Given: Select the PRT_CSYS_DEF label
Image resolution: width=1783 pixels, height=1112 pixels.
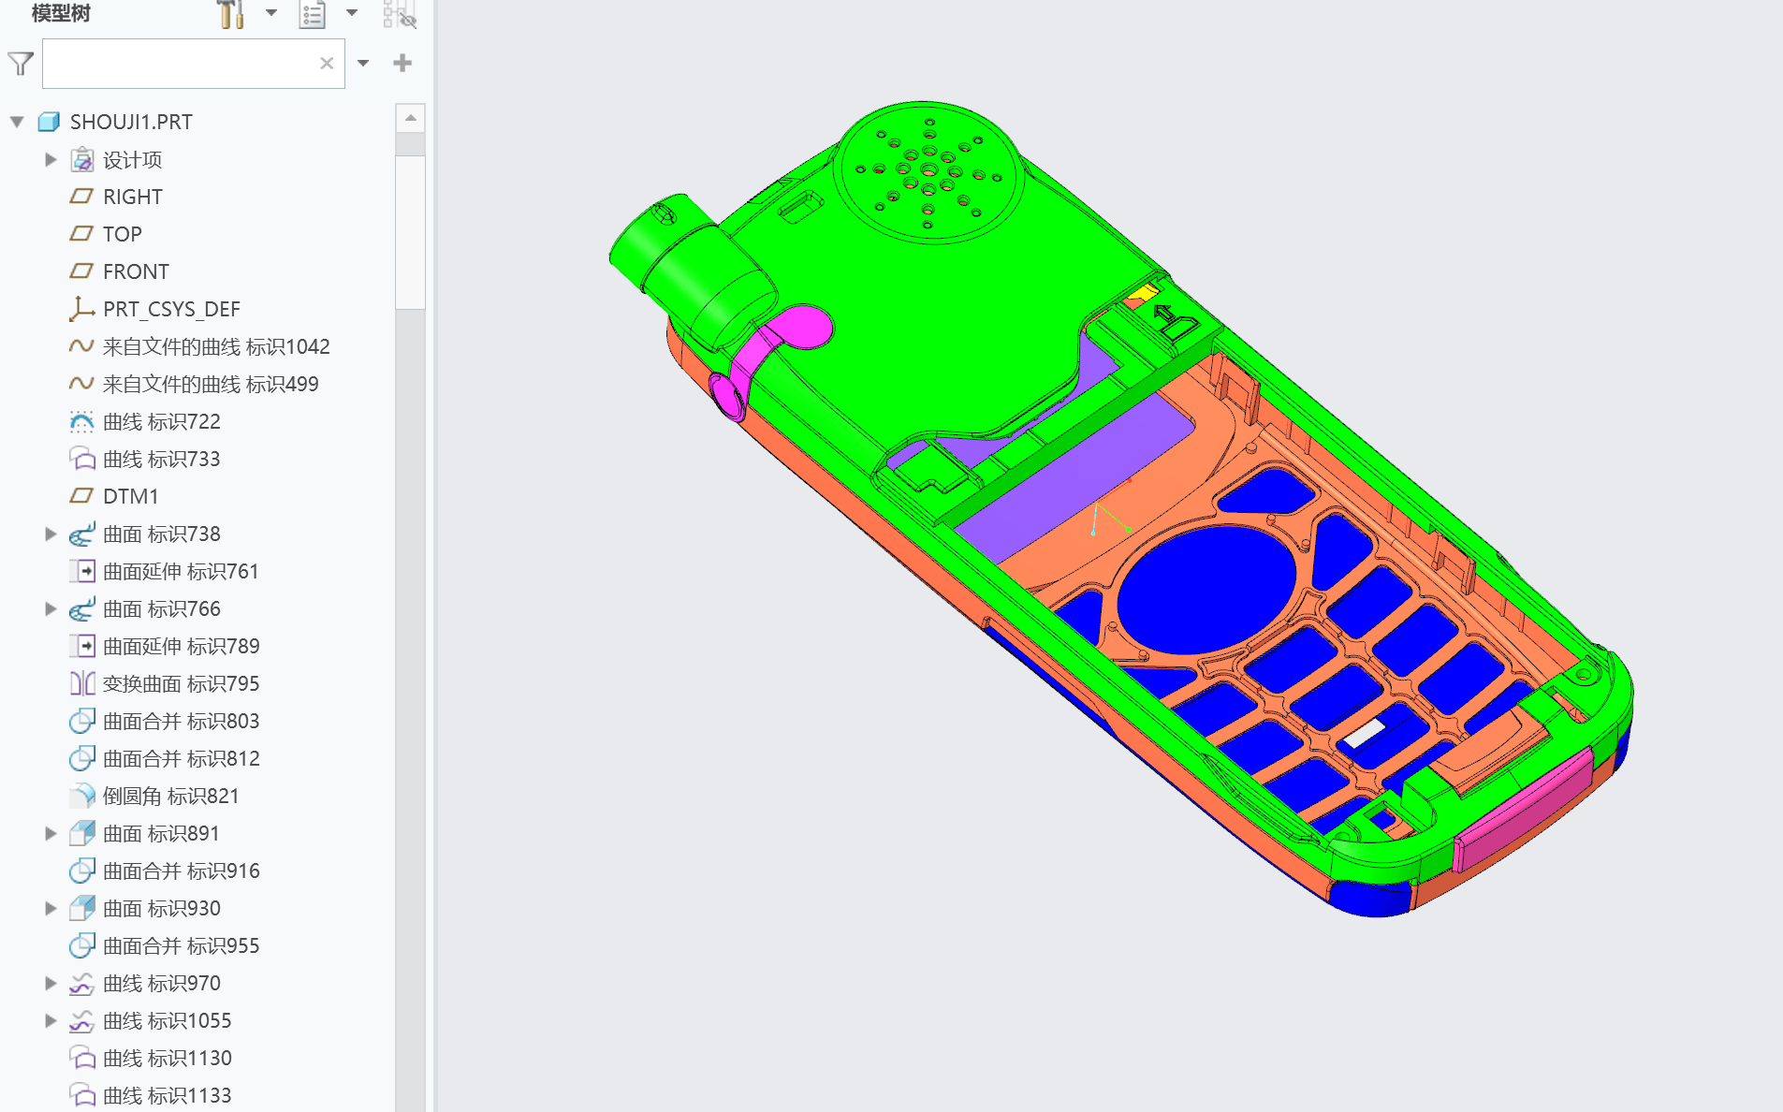Looking at the screenshot, I should click(x=171, y=309).
